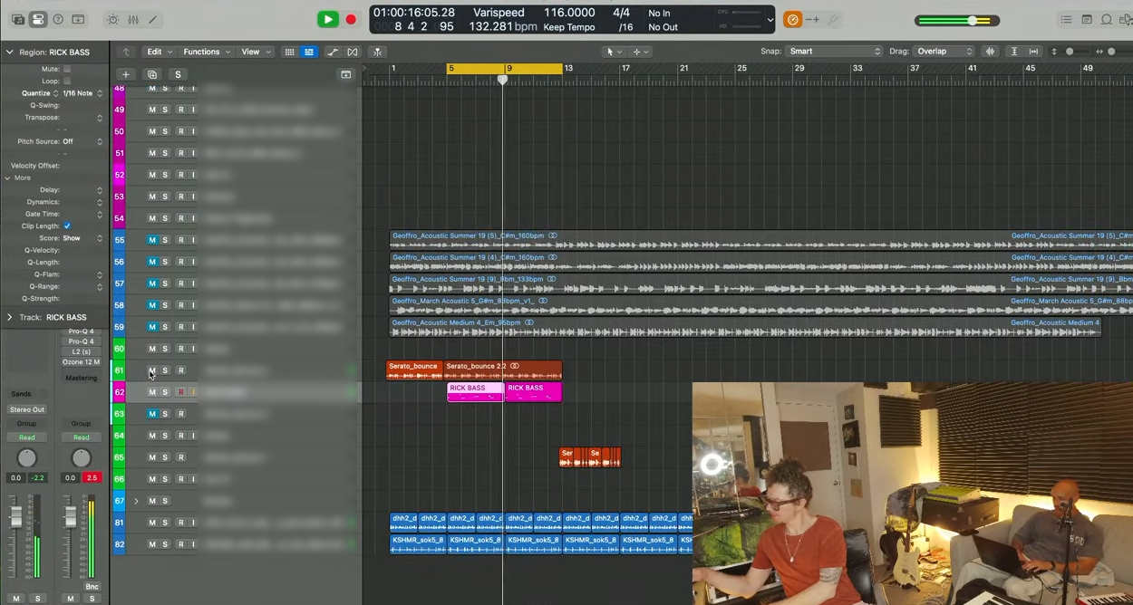Expand the Track: RICK BASS disclosure
Image resolution: width=1133 pixels, height=605 pixels.
tap(10, 317)
